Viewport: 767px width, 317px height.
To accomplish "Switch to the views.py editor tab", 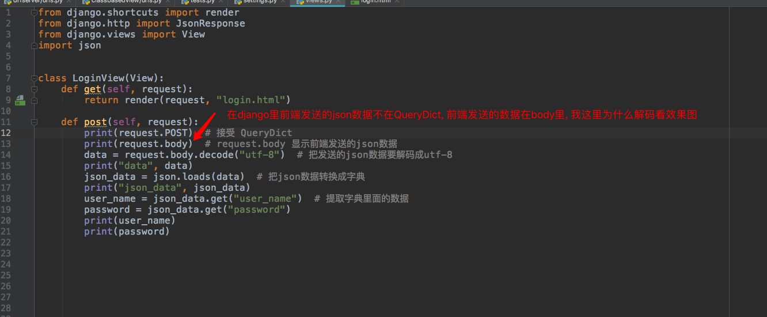I will click(317, 2).
